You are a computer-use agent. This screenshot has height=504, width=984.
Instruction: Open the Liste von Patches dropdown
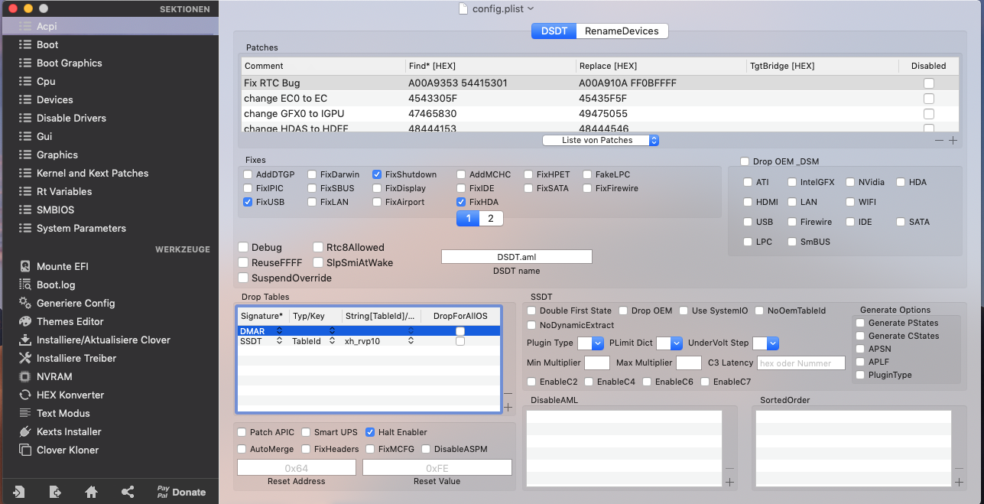[600, 141]
